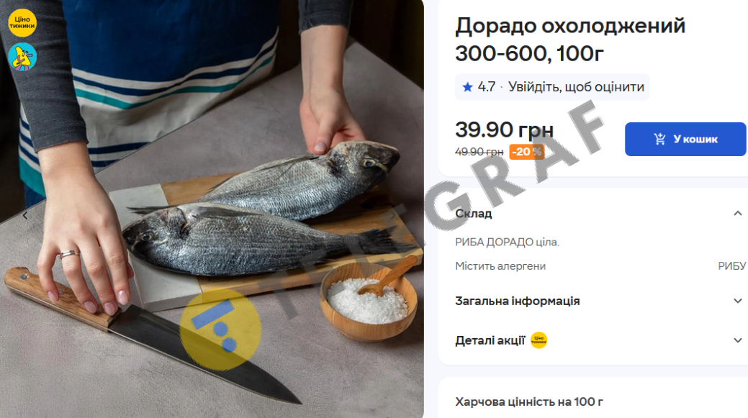Expand the Деталі акції chevron
The height and width of the screenshot is (418, 748).
[x=737, y=340]
